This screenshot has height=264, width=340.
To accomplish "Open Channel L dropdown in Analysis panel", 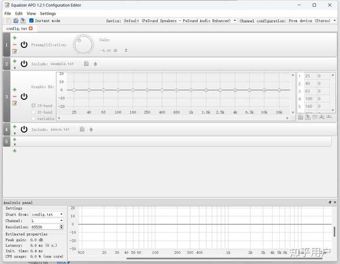I will coord(61,221).
